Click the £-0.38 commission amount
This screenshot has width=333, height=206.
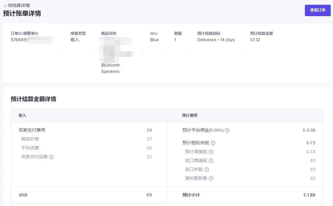tap(309, 130)
